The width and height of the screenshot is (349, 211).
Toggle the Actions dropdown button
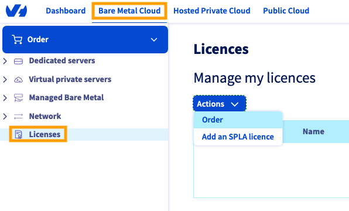pyautogui.click(x=220, y=104)
